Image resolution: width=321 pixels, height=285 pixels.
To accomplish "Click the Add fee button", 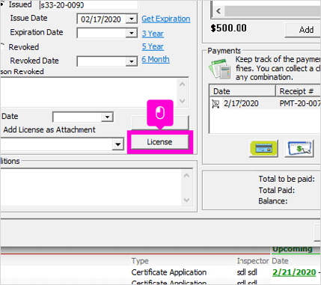I will pyautogui.click(x=303, y=30).
